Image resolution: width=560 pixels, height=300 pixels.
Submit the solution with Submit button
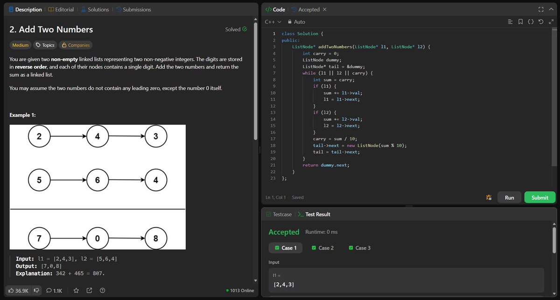(540, 197)
